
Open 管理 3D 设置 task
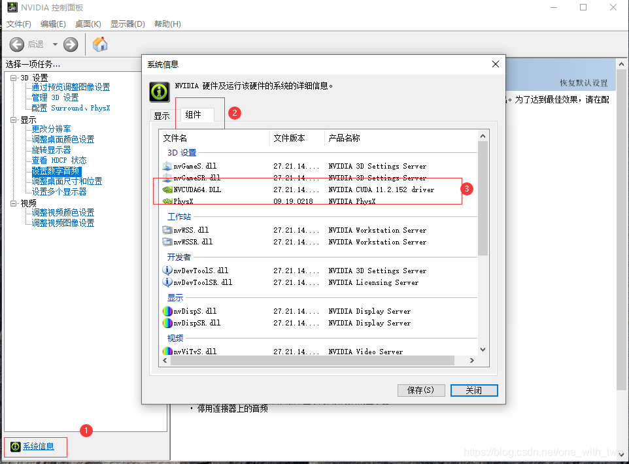pyautogui.click(x=55, y=97)
